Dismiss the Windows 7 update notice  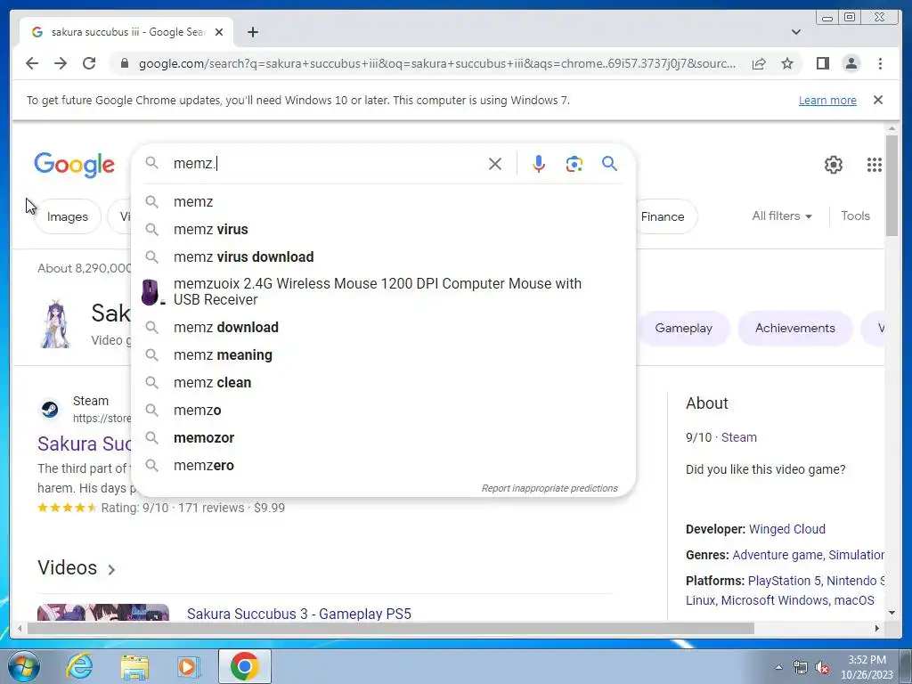(877, 100)
